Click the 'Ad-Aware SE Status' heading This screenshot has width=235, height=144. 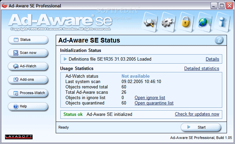(x=89, y=40)
